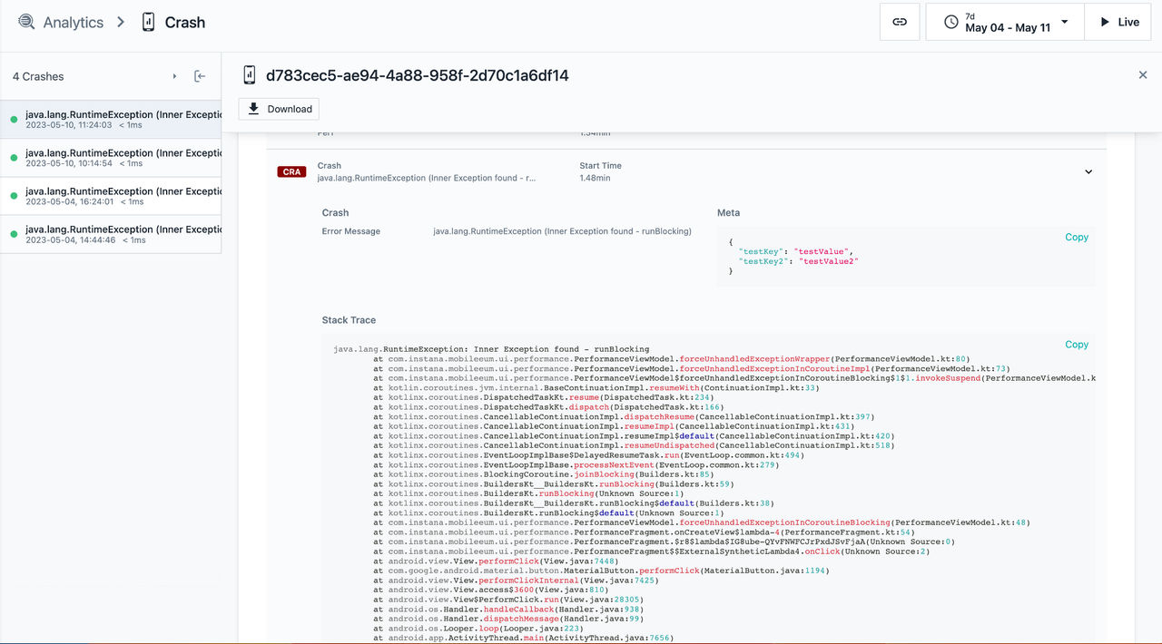Open the time range clock icon
This screenshot has width=1162, height=644.
(x=951, y=22)
